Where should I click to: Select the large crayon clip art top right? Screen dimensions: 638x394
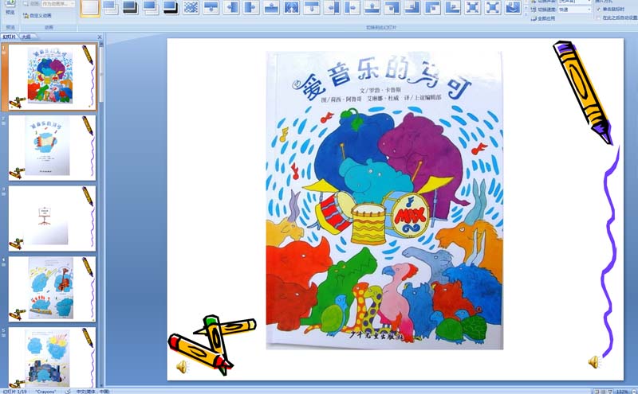click(x=583, y=92)
